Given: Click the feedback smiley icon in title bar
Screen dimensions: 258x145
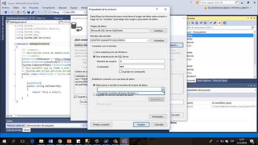Looking at the screenshot, I should point(197,2).
